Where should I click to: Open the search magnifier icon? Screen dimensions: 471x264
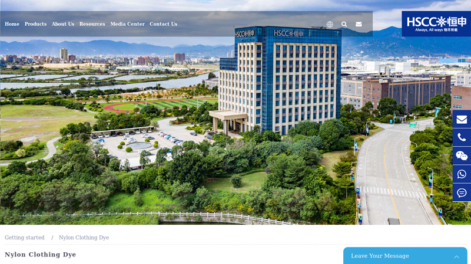click(344, 24)
